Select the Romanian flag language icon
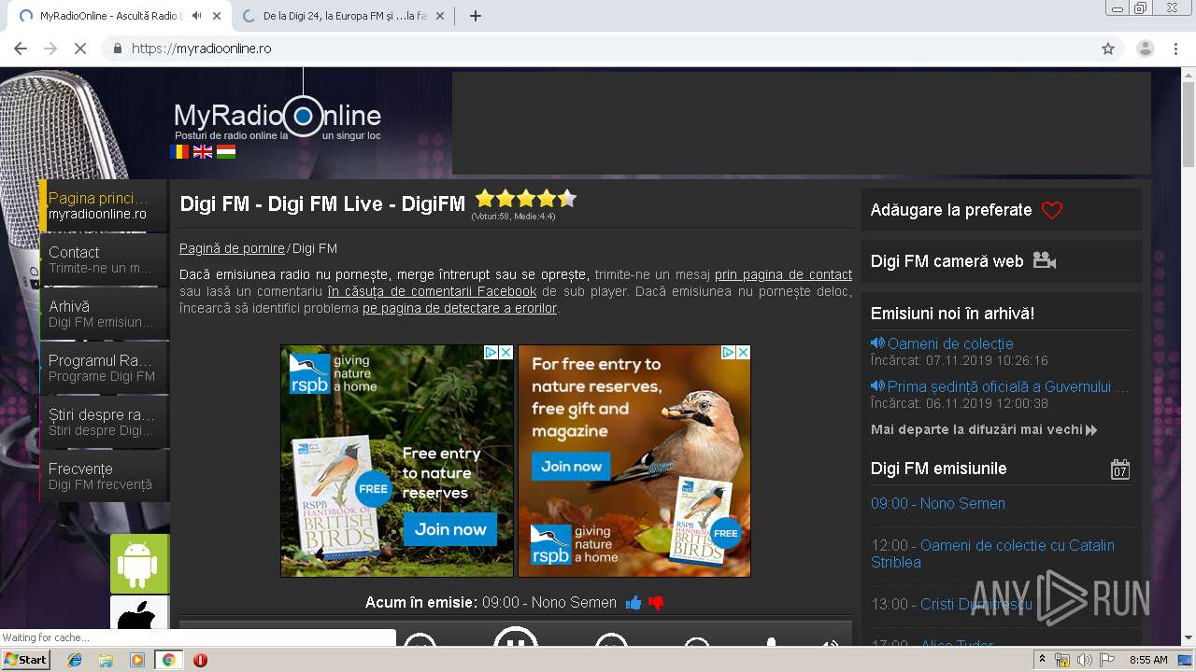1196x672 pixels. pos(179,151)
